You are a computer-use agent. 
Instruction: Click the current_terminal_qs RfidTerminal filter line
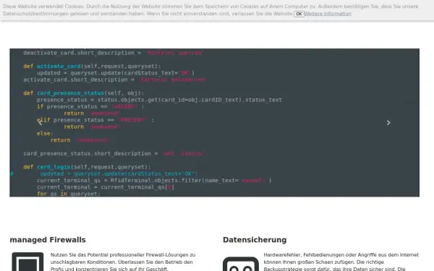coord(154,180)
